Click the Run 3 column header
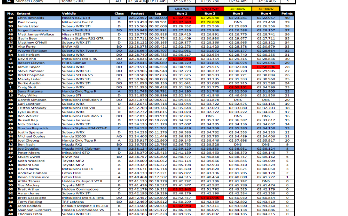348x216 pixels. 238,14
